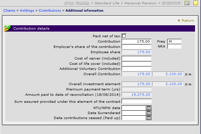Focus the Cost of life cover field
The height and width of the screenshot is (134, 201).
(137, 64)
